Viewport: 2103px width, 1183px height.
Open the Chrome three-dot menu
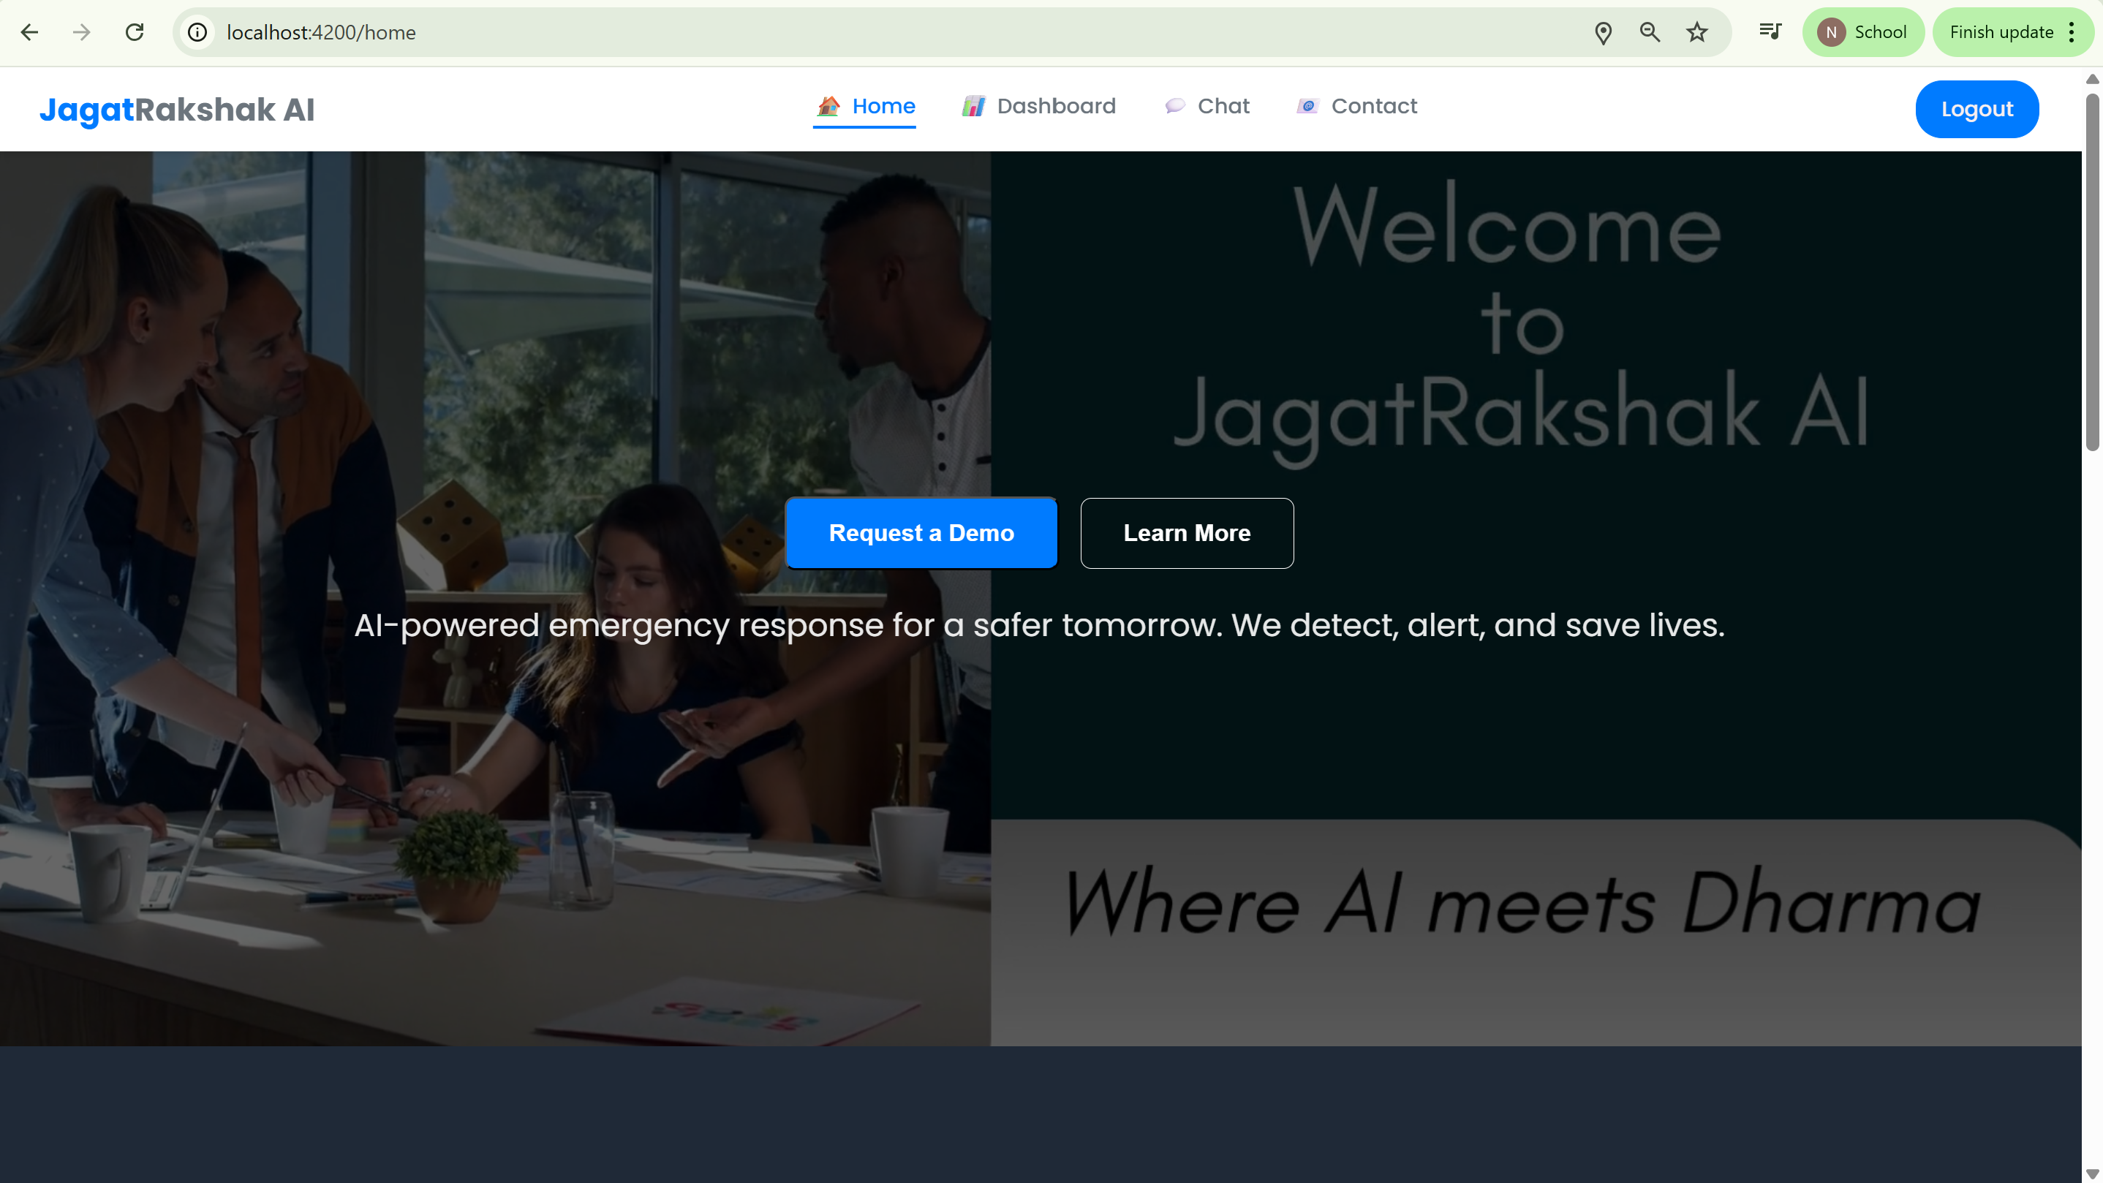(x=2072, y=33)
